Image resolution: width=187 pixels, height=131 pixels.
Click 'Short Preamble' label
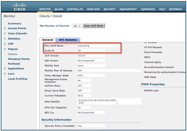(x=153, y=52)
